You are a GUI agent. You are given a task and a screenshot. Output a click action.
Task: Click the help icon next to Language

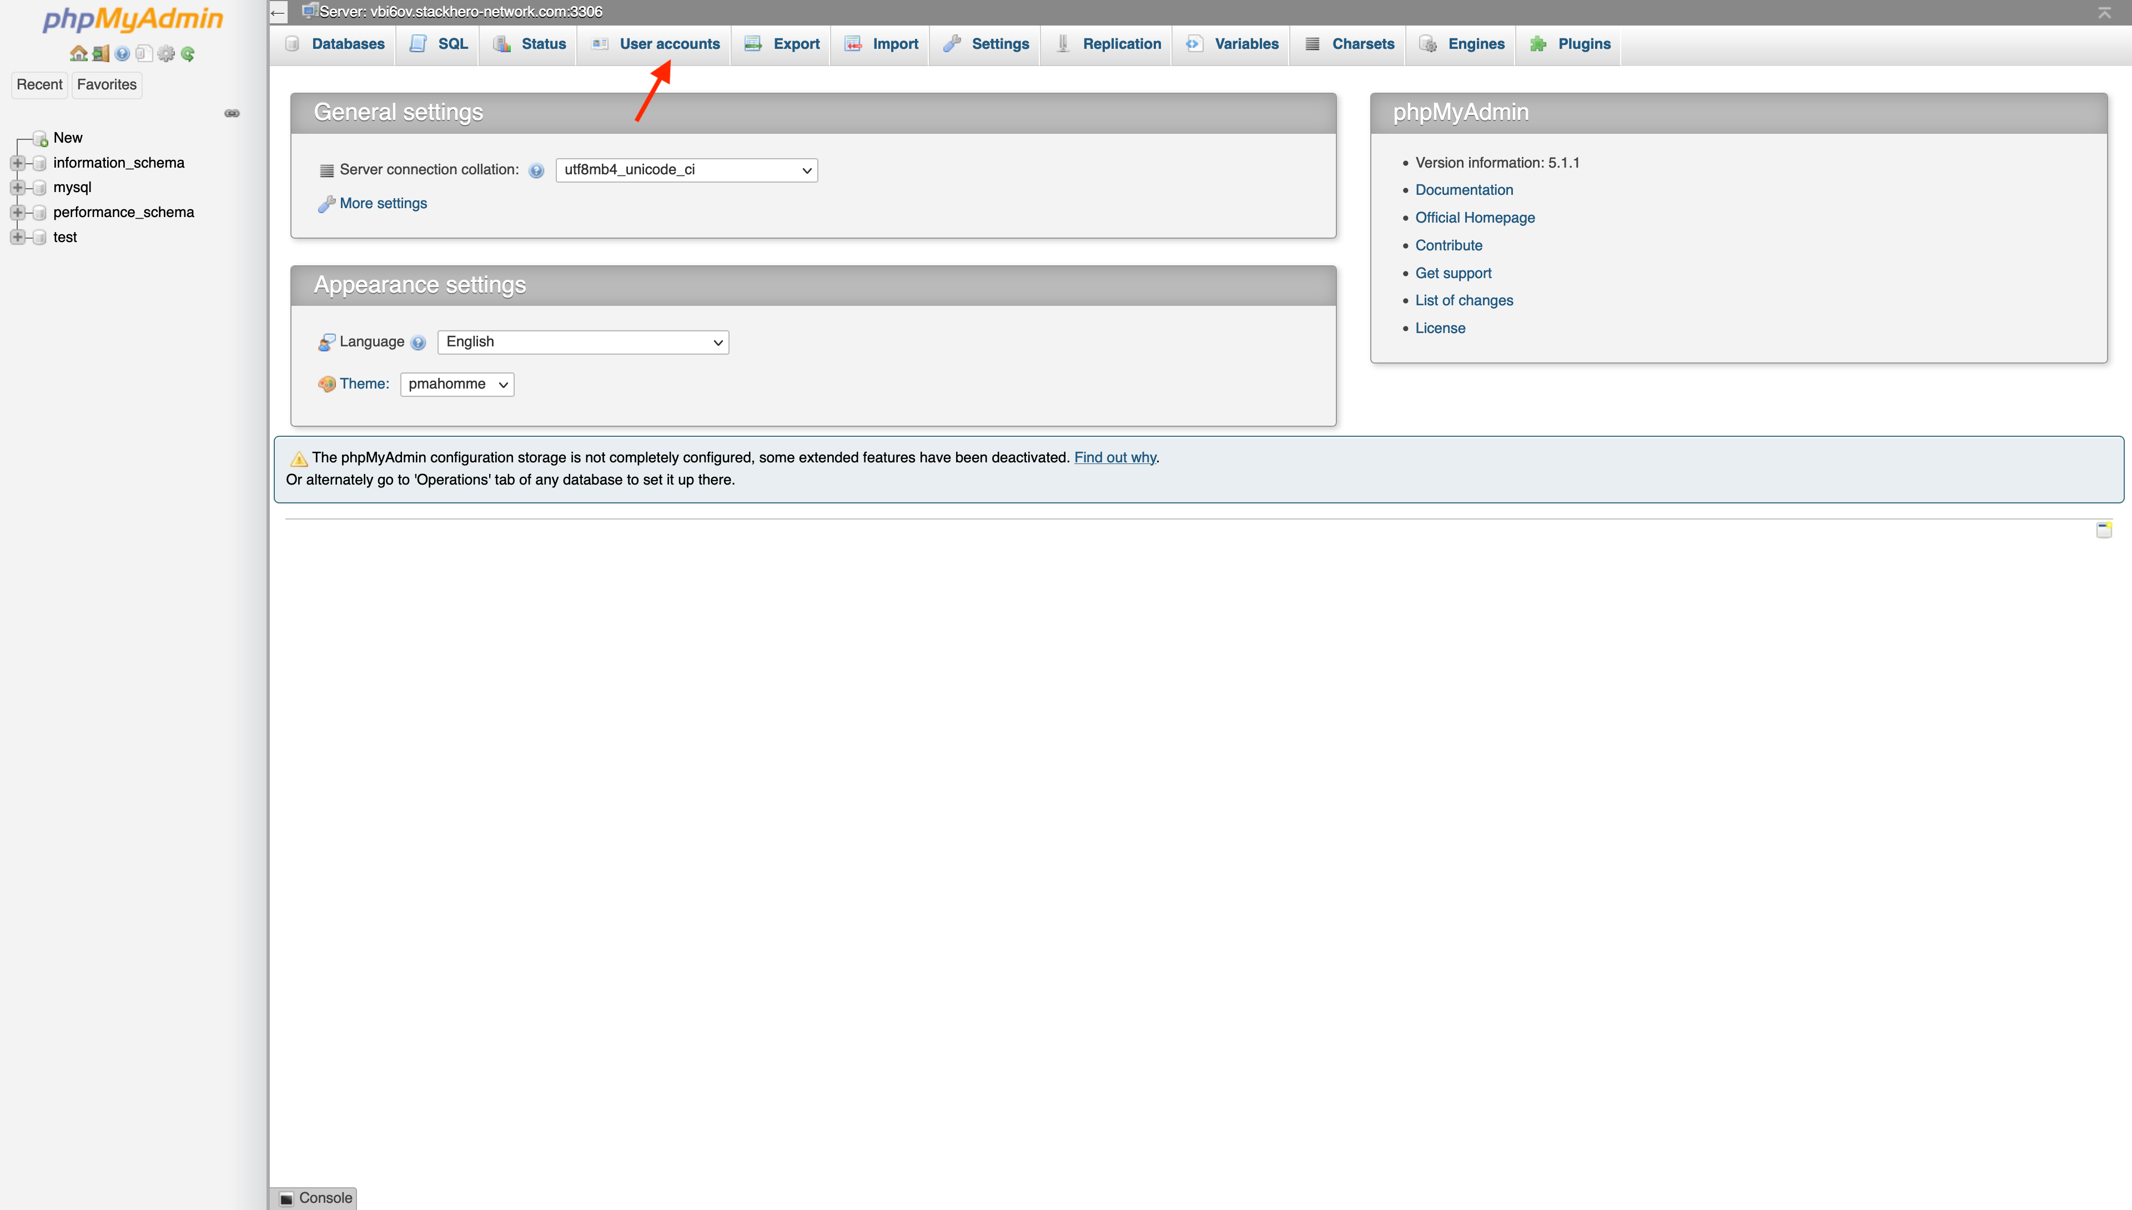coord(418,342)
